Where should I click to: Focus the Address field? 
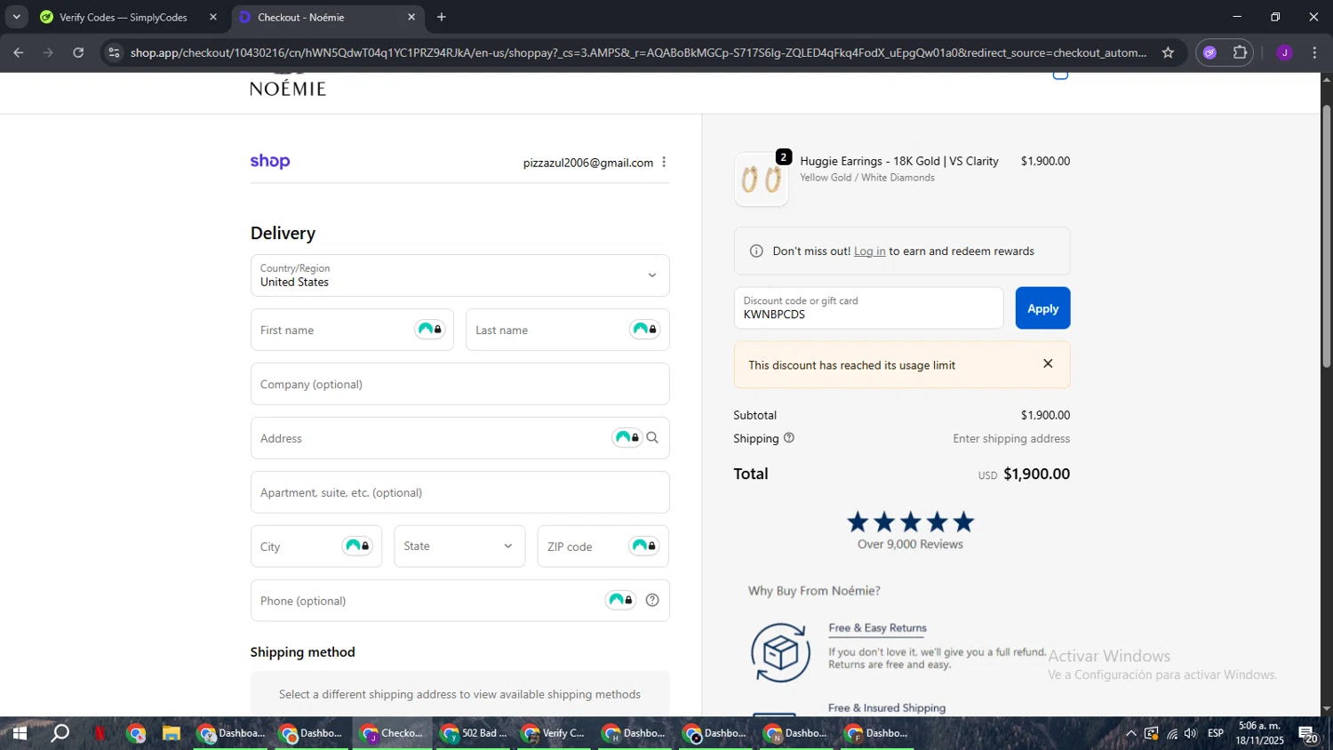point(459,438)
